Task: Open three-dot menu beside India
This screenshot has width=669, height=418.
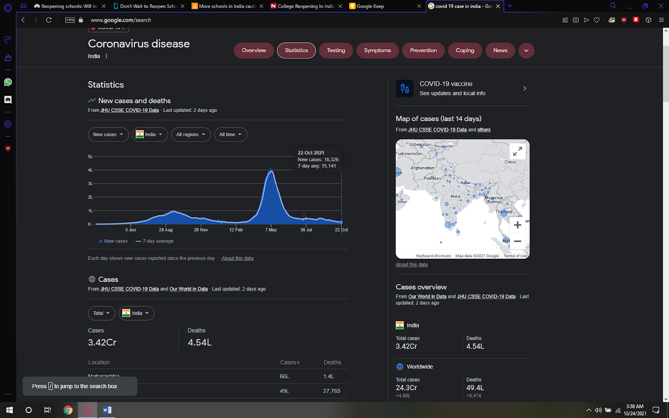Action: 106,56
